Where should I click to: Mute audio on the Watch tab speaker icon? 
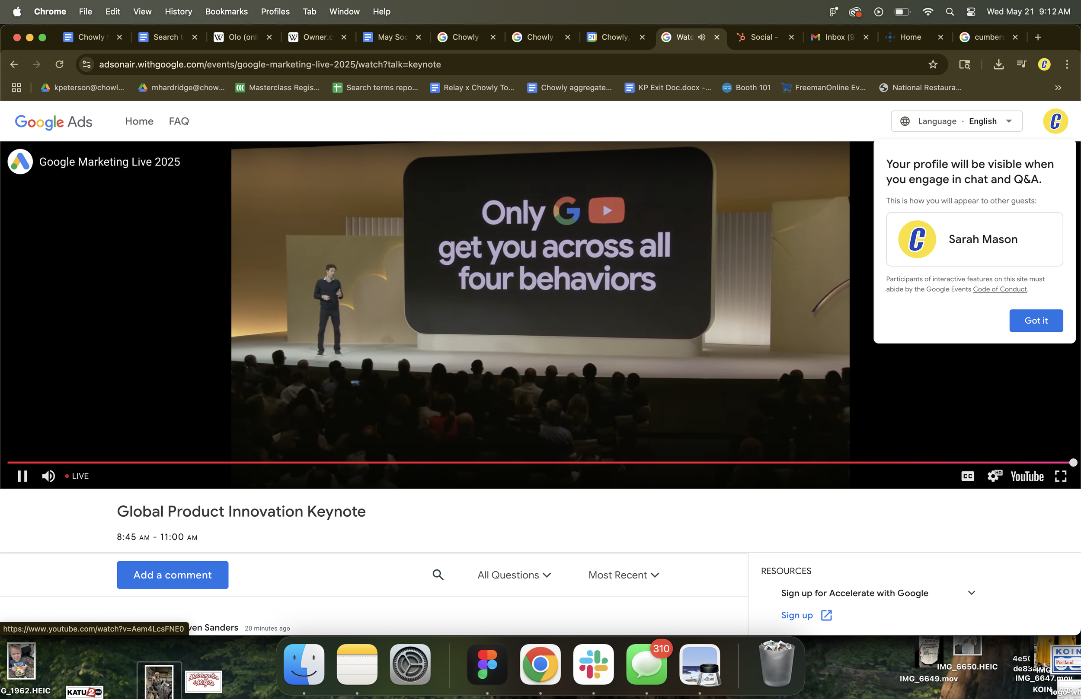[x=701, y=37]
